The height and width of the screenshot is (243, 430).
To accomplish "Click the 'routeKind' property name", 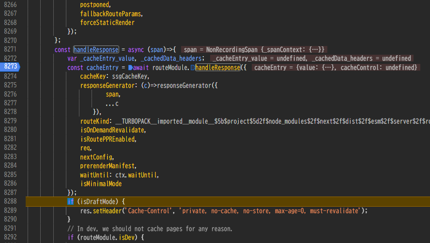I will 94,121.
